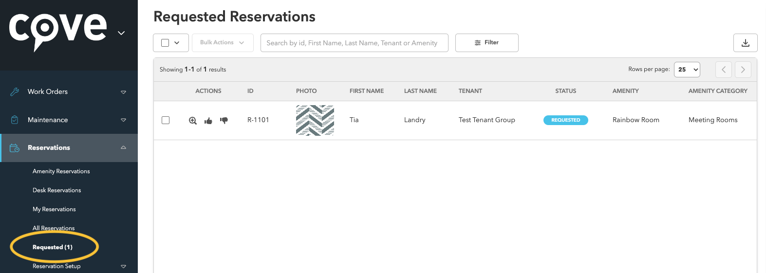The height and width of the screenshot is (273, 766).
Task: Click the download export icon
Action: click(x=745, y=43)
